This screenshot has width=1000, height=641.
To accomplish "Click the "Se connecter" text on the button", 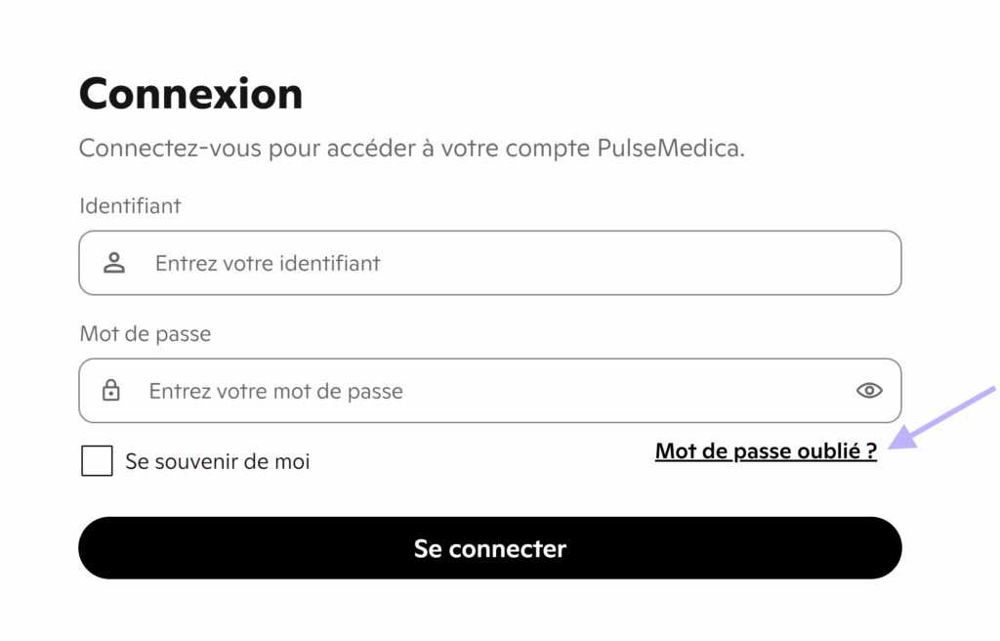I will click(x=489, y=548).
